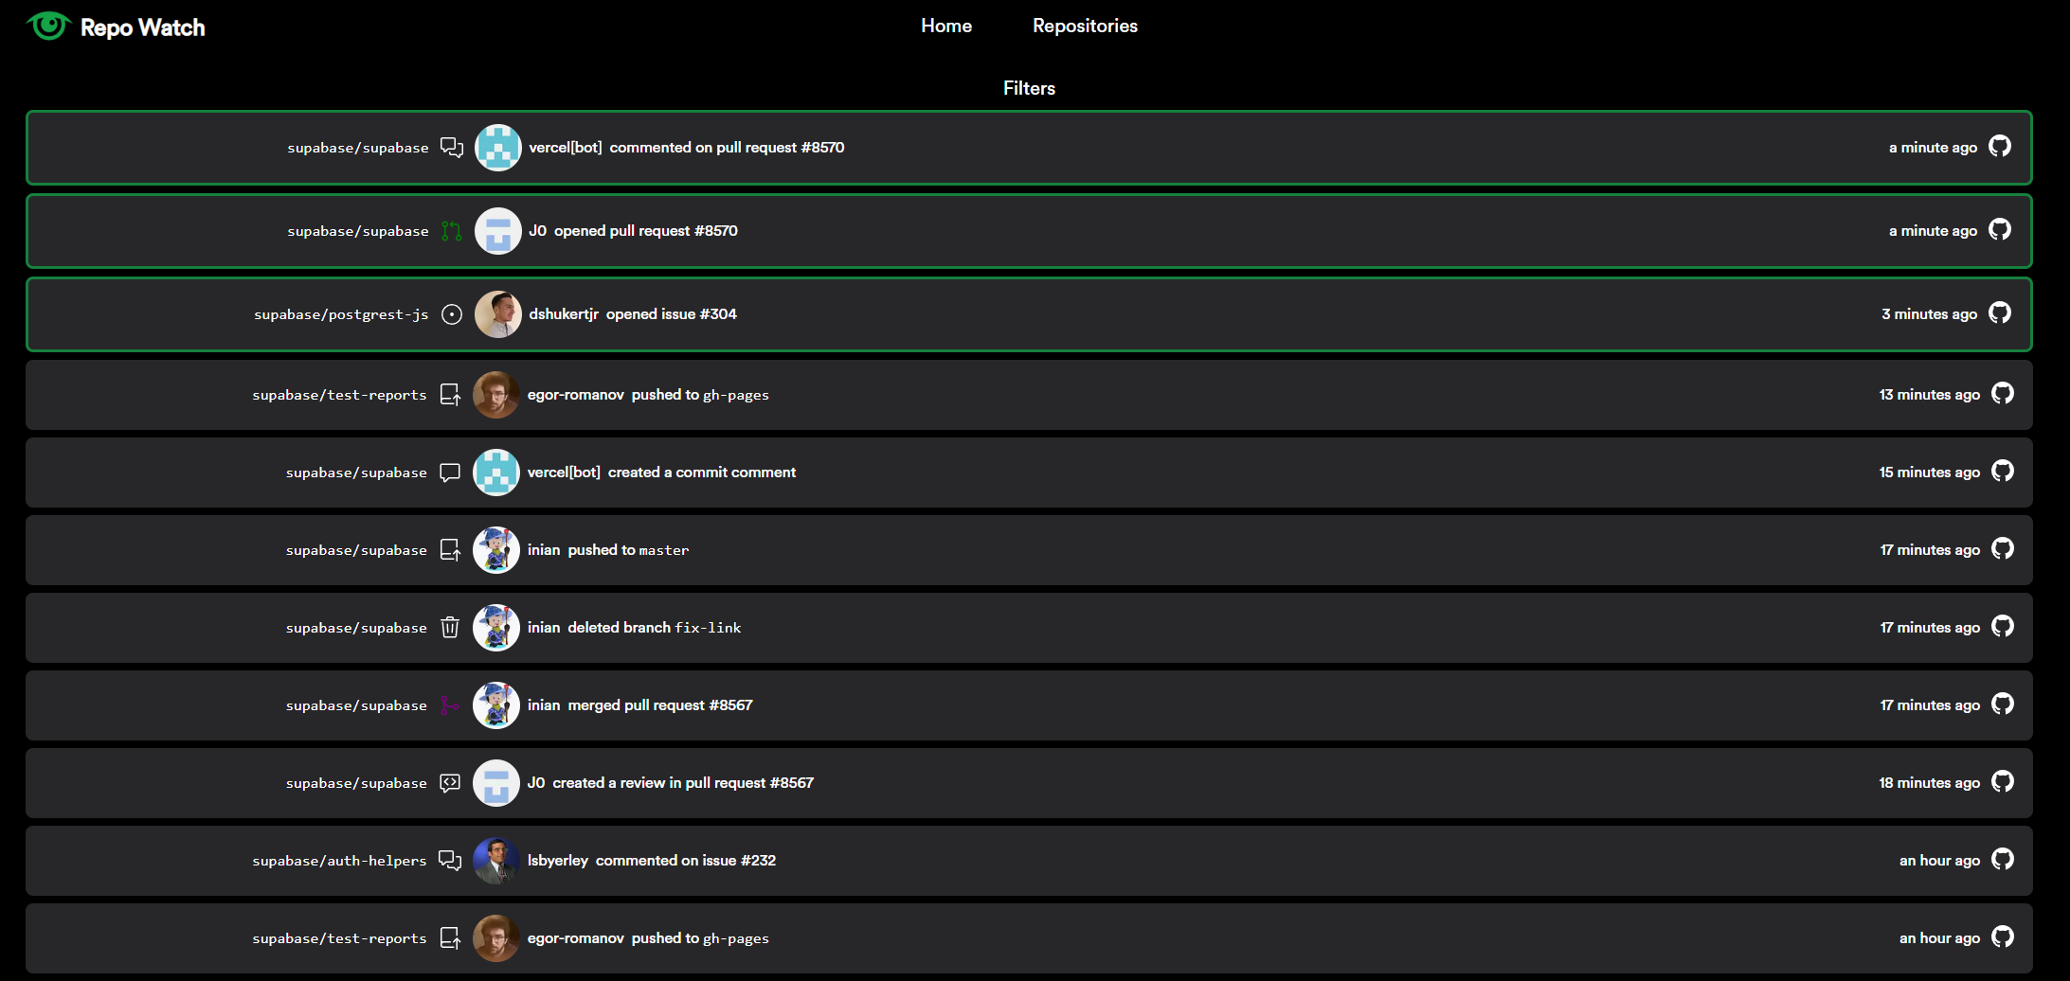The width and height of the screenshot is (2070, 981).
Task: Click push icon on hour-ago test-reports row
Action: coord(450,938)
